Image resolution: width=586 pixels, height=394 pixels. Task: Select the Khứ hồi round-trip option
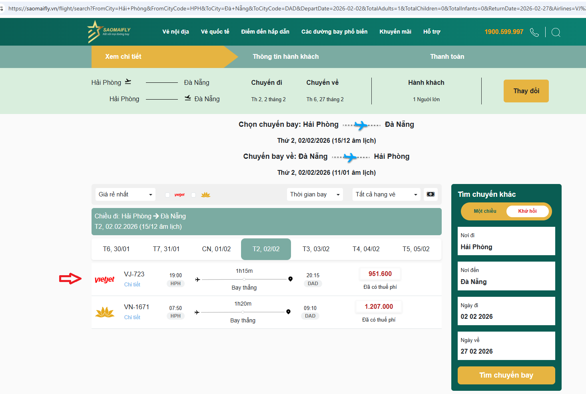(x=527, y=211)
